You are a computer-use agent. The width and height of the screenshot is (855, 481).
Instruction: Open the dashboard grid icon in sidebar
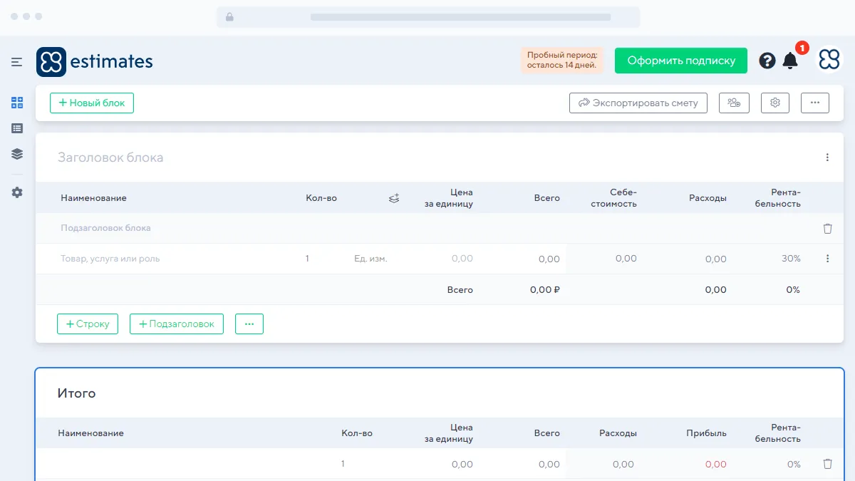click(17, 103)
